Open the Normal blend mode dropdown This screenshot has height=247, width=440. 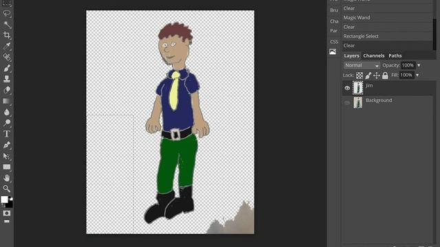(x=362, y=65)
